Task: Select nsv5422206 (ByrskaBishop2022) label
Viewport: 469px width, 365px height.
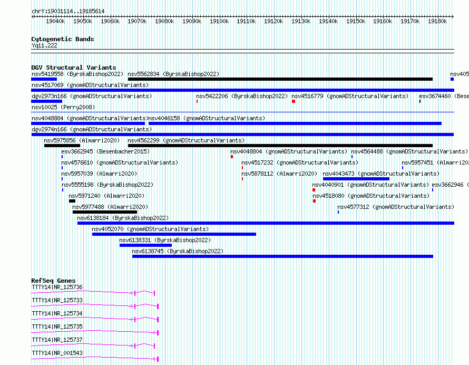Action: [242, 96]
